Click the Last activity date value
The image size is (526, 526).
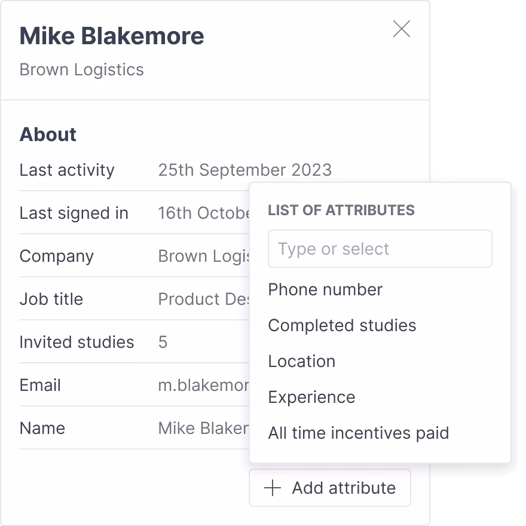244,170
